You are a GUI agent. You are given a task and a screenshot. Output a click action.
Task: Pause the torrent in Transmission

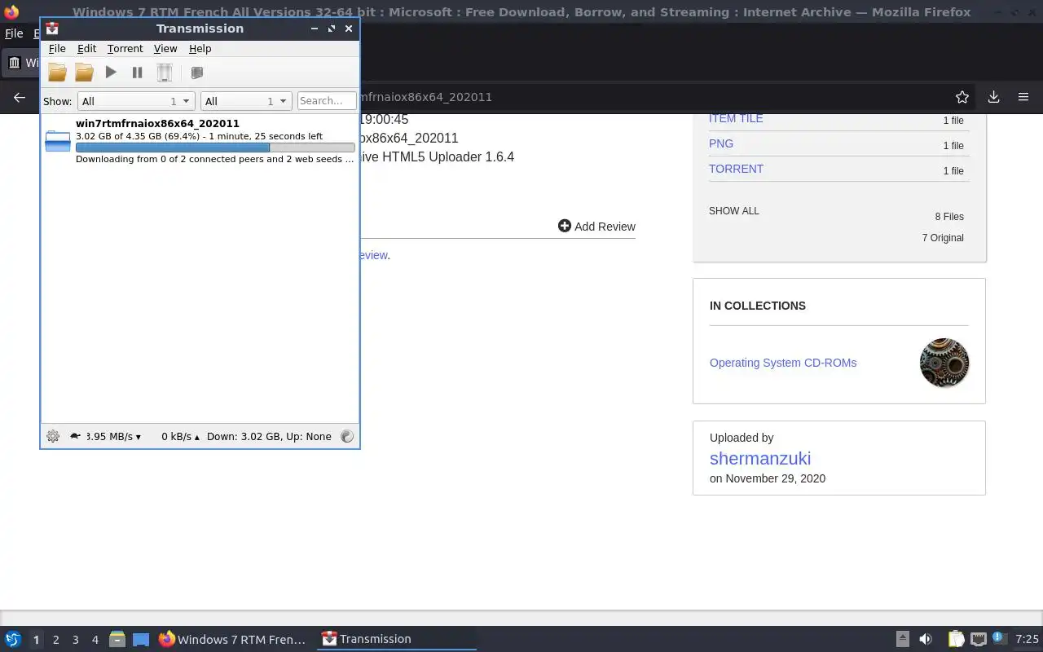tap(137, 73)
